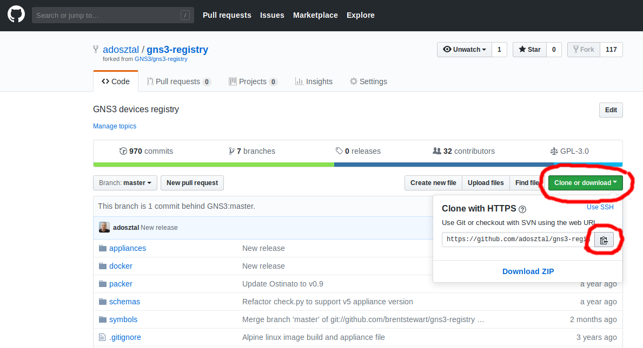Open the Insights tab
The width and height of the screenshot is (643, 348).
(314, 81)
